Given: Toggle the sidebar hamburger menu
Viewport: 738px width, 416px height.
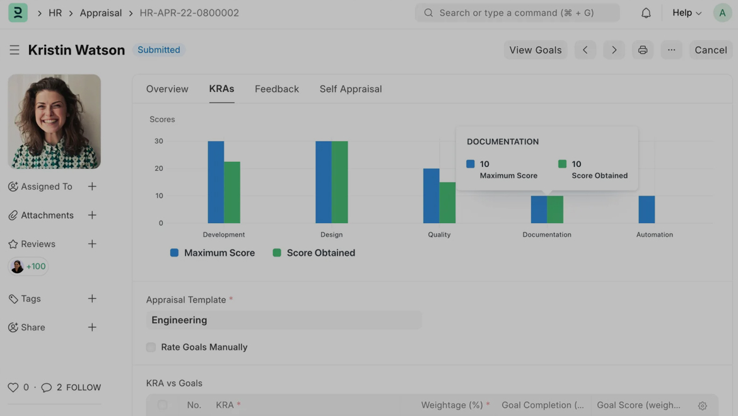Looking at the screenshot, I should pyautogui.click(x=15, y=50).
